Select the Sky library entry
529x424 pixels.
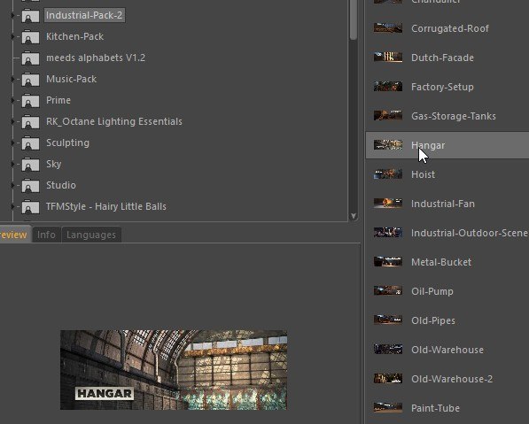(x=54, y=164)
